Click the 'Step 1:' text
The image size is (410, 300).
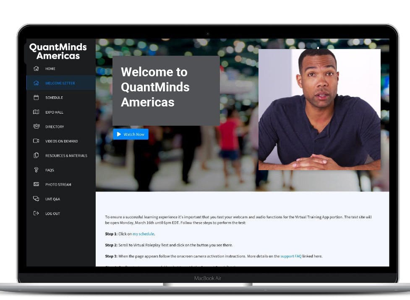pos(111,234)
